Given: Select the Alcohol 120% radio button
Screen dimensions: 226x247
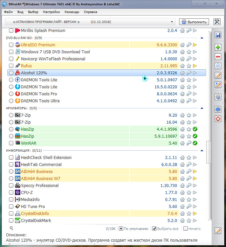Looking at the screenshot, I should tap(11, 73).
